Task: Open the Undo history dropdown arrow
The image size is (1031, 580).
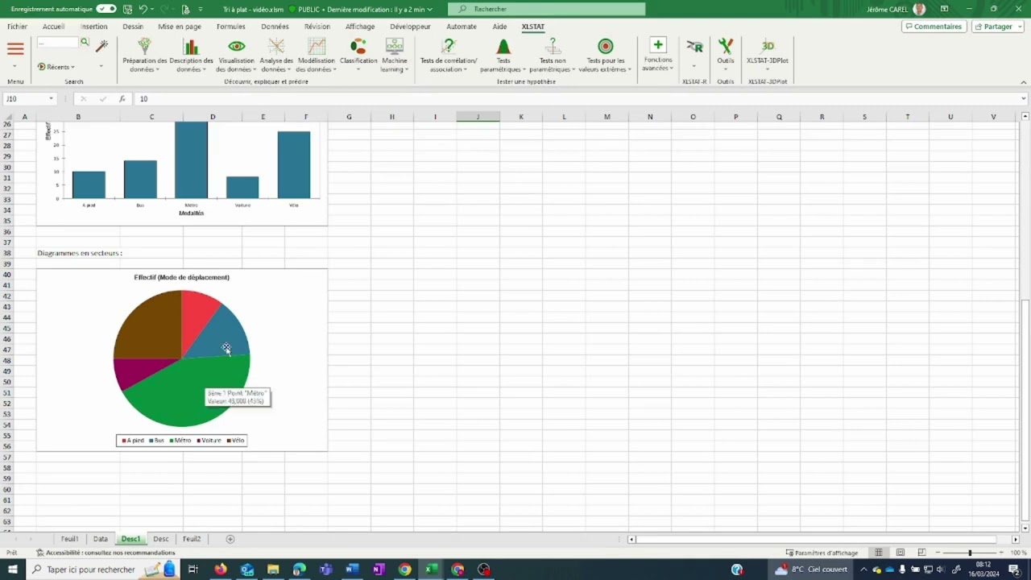Action: click(151, 9)
